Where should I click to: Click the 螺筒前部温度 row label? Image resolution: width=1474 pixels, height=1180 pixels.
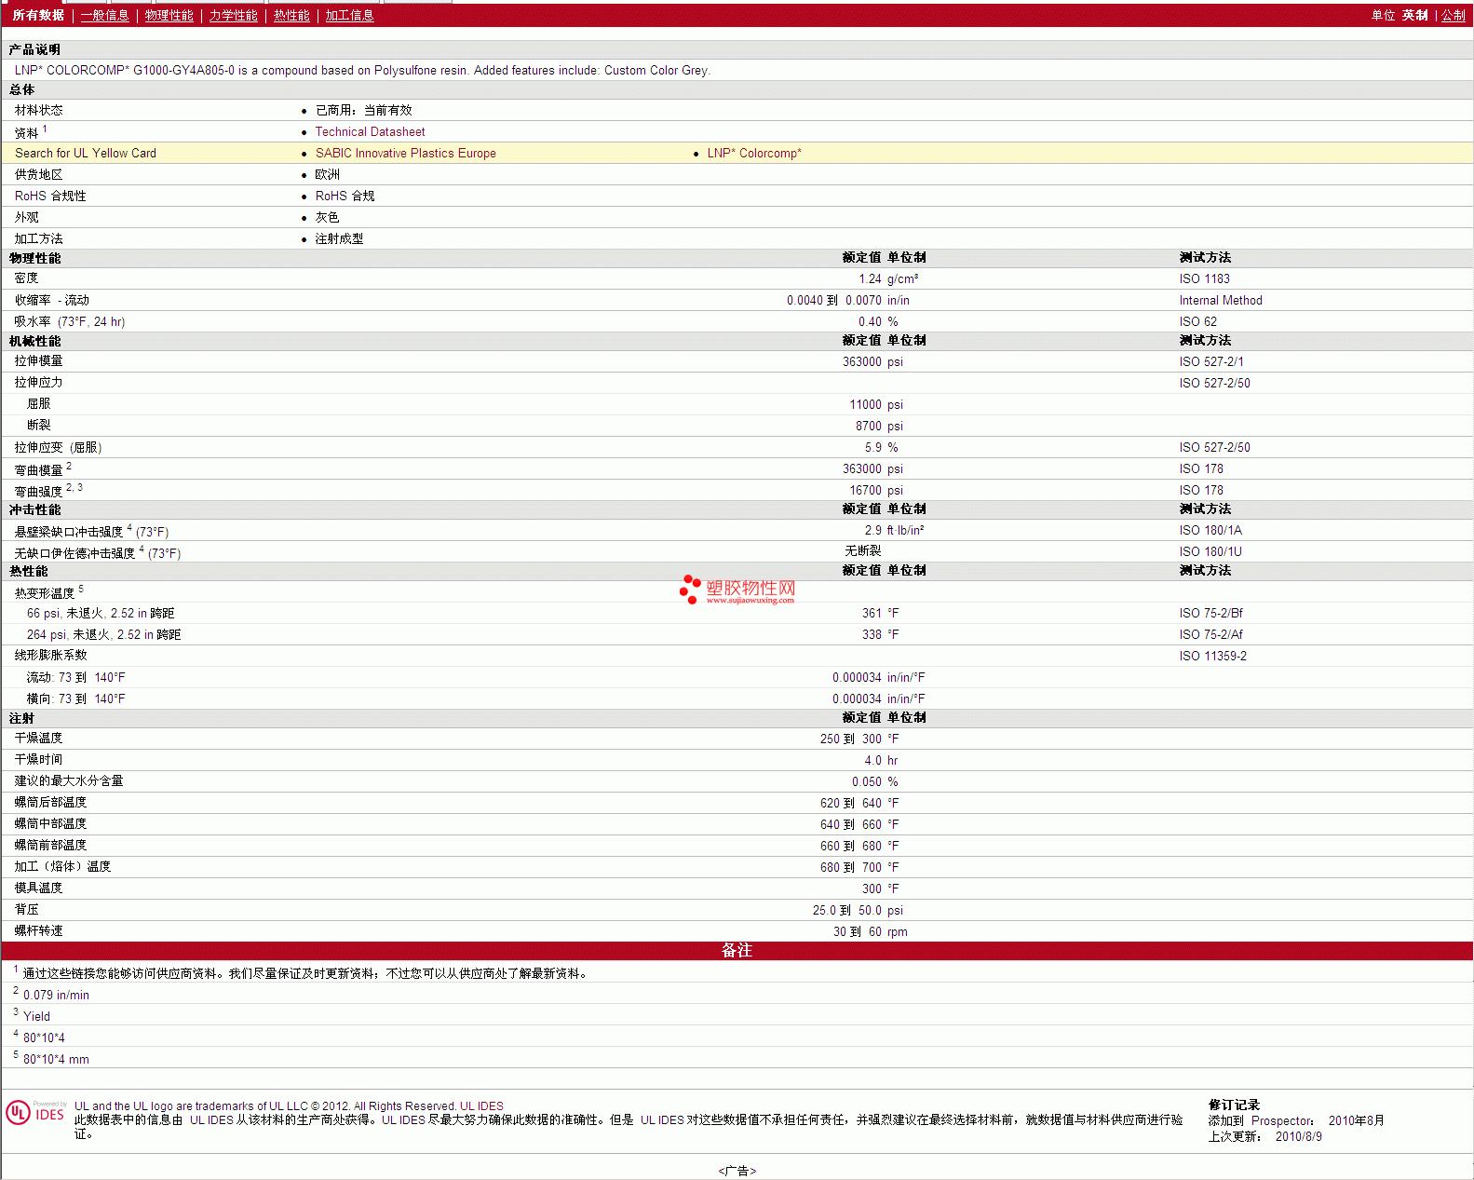pos(50,846)
